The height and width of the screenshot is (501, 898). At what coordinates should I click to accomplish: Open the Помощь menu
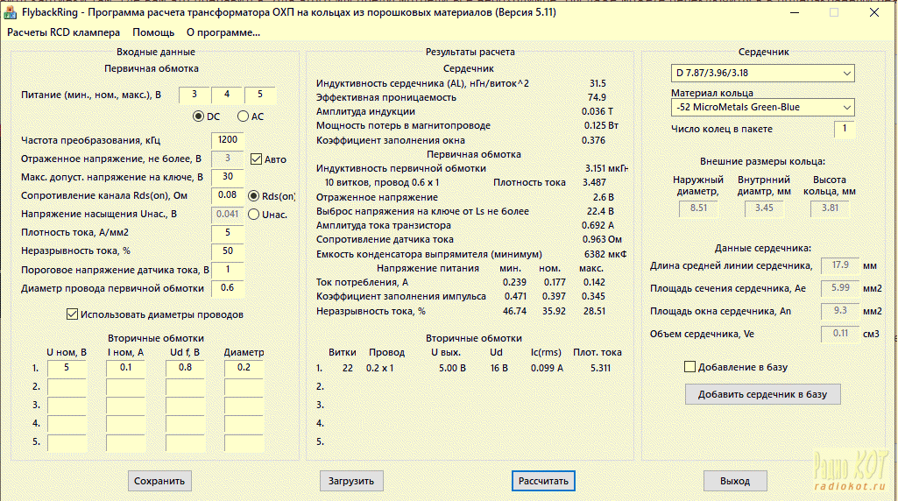point(153,32)
